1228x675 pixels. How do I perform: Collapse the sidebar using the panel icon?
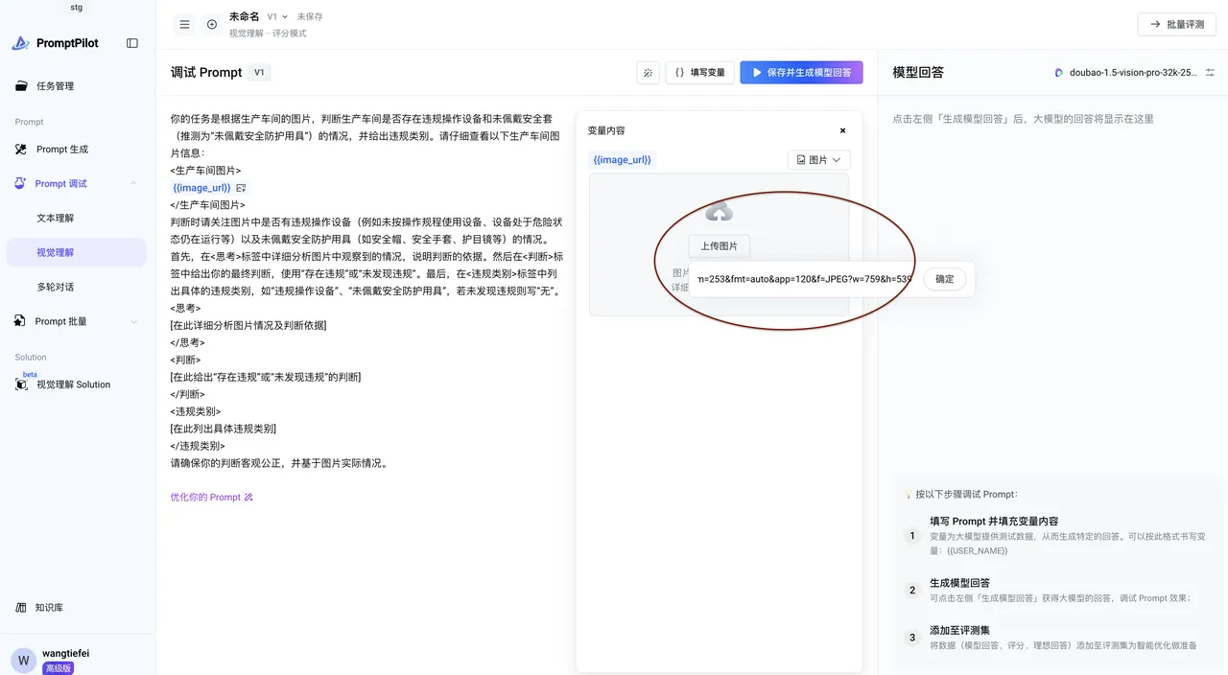pyautogui.click(x=132, y=43)
